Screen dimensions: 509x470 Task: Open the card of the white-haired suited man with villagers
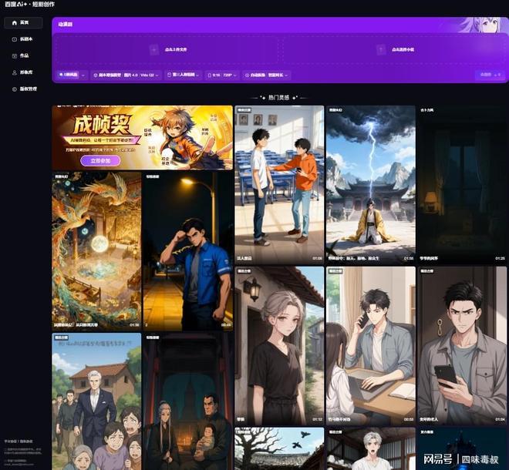(96, 401)
